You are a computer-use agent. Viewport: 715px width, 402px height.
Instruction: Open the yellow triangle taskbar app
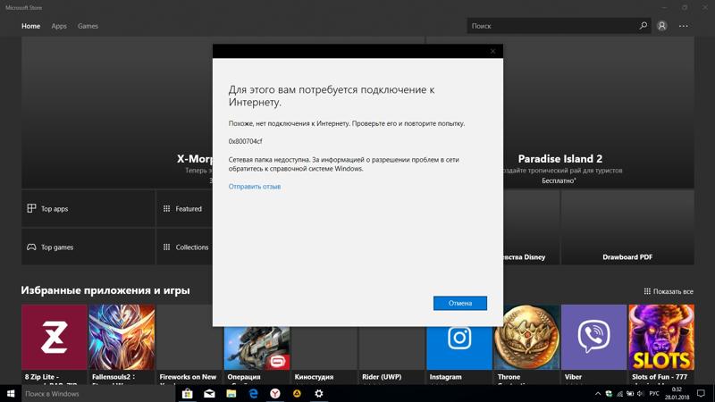[x=297, y=393]
